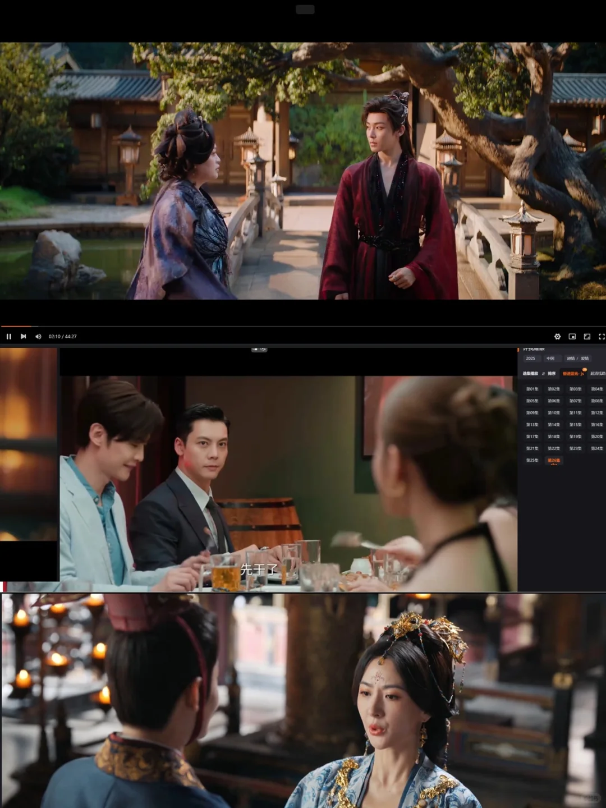This screenshot has width=606, height=808.
Task: Click the bottom video with gold headdress woman
Action: tap(303, 700)
